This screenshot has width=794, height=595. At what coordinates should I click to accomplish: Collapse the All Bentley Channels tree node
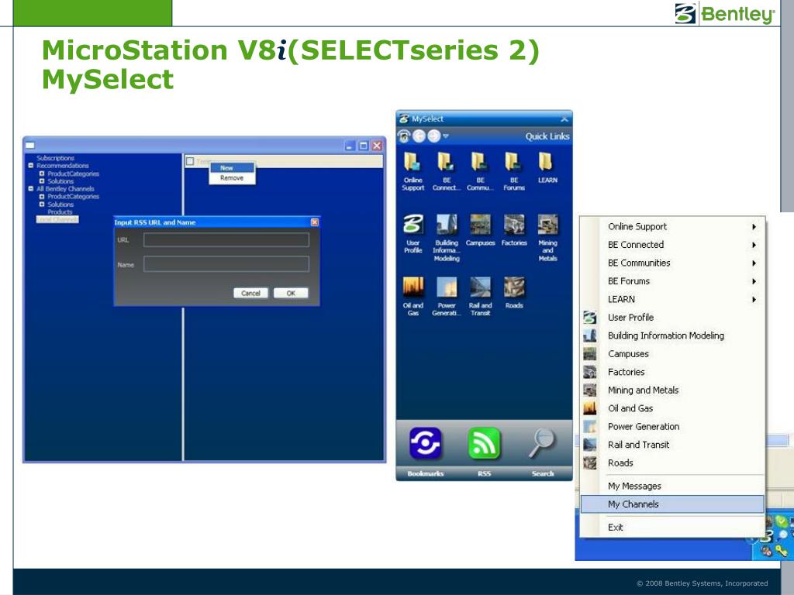coord(31,189)
